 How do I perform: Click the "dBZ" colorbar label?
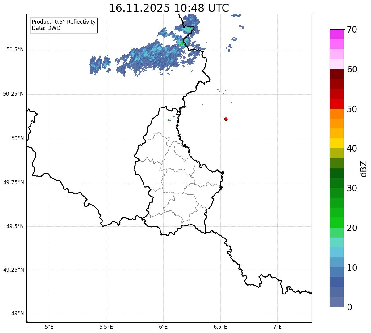coord(364,168)
